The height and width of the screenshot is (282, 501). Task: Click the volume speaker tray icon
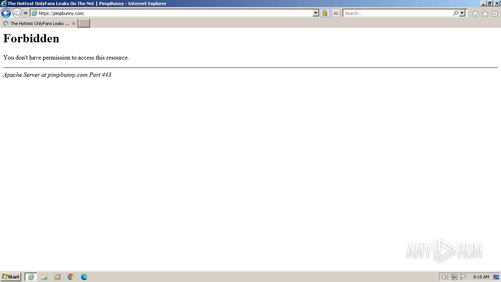[x=445, y=277]
